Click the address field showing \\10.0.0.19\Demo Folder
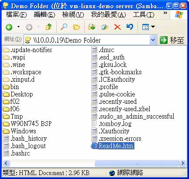This screenshot has height=179, width=189. point(87,40)
